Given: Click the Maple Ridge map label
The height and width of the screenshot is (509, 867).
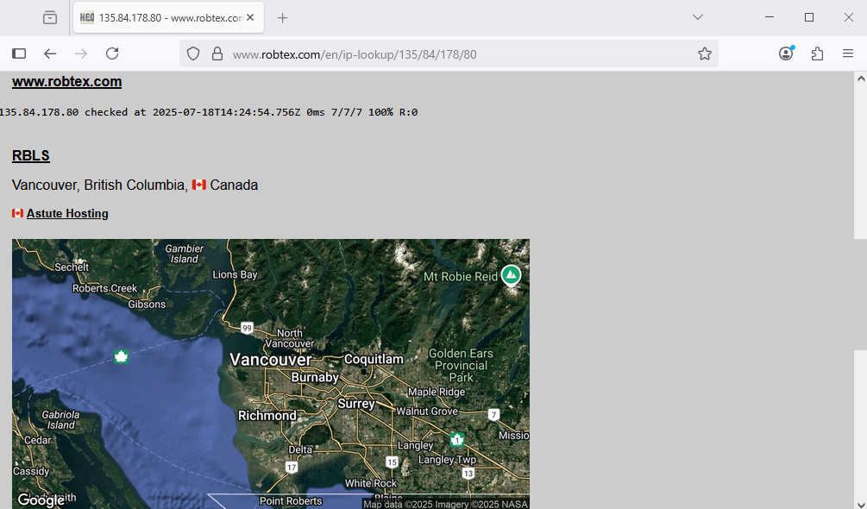Looking at the screenshot, I should (437, 392).
